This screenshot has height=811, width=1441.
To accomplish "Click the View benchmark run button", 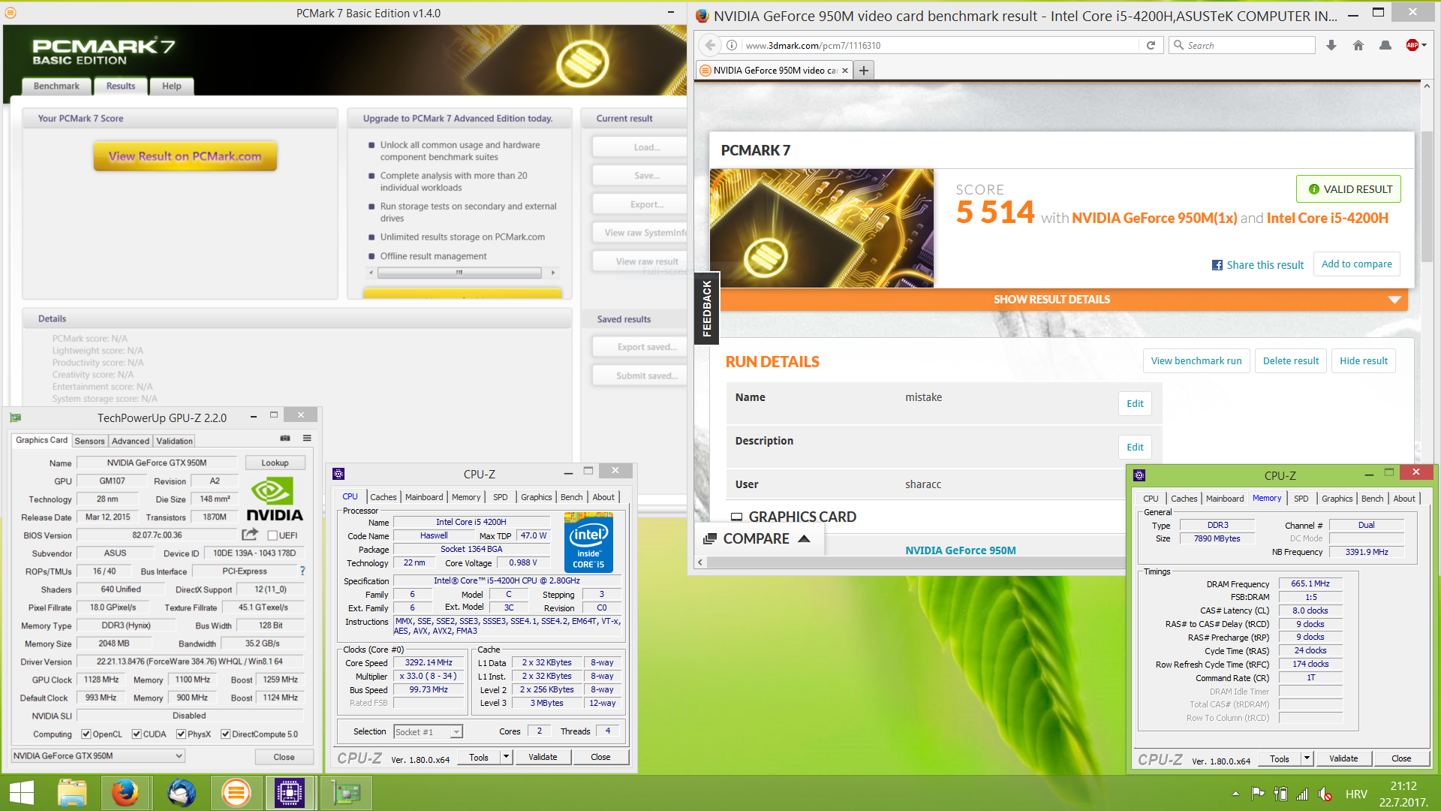I will (1196, 361).
